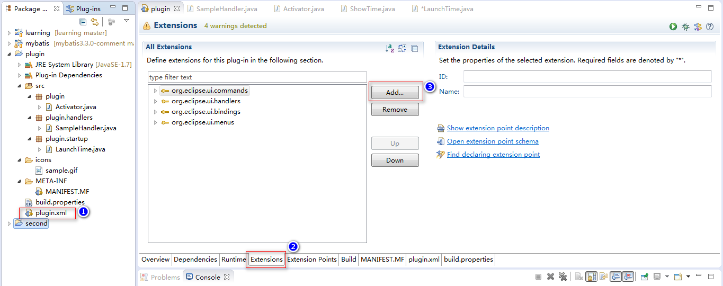This screenshot has width=723, height=286.
Task: Open SampleHandler.java editor tab
Action: coord(226,9)
